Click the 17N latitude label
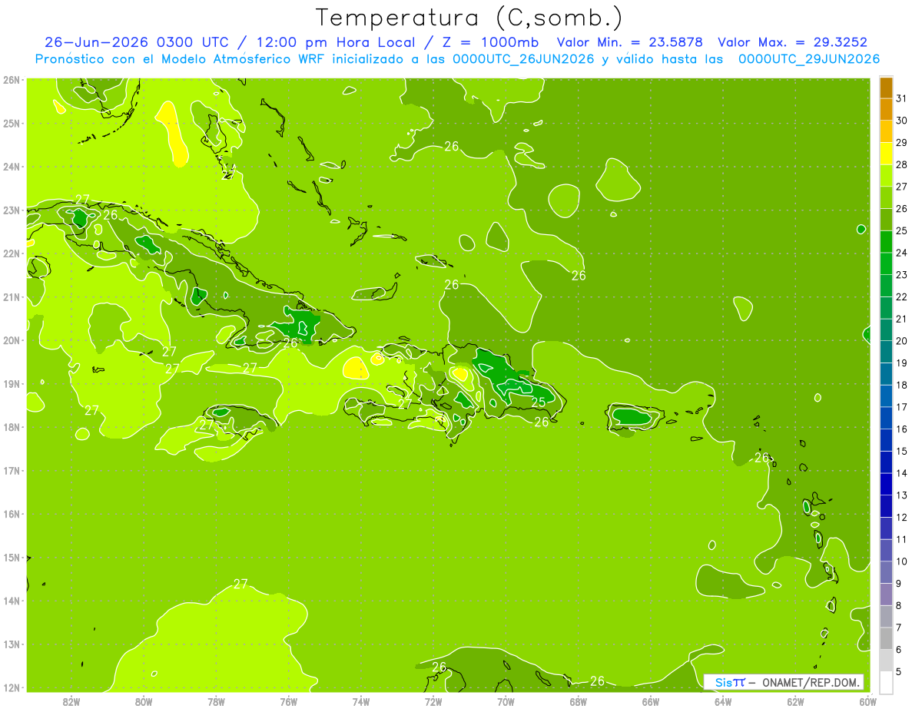922x712 pixels. (x=12, y=470)
